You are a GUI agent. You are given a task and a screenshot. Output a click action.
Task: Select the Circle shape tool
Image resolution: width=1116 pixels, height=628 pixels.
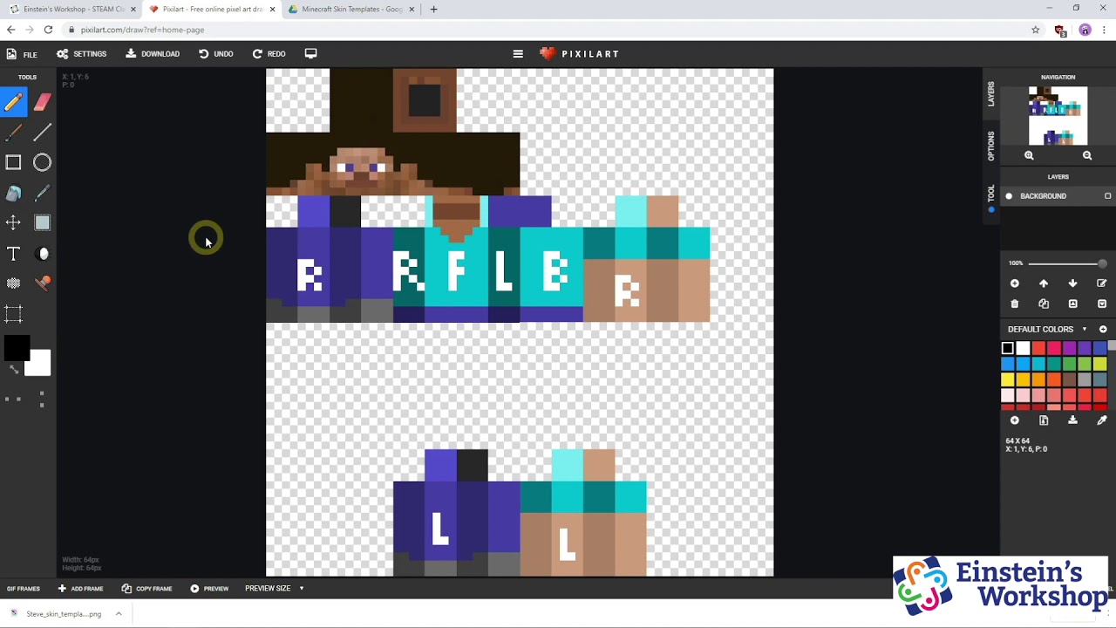coord(42,162)
